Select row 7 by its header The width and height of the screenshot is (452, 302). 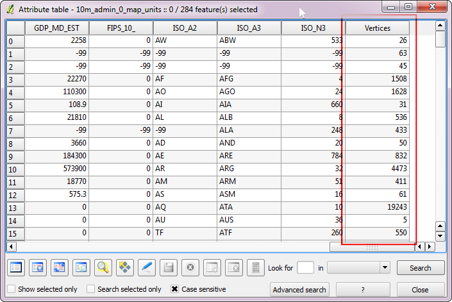coord(15,131)
